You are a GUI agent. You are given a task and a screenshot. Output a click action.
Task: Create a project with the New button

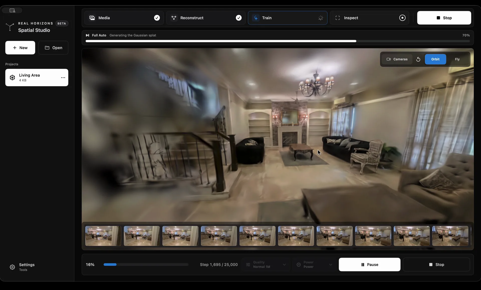(x=20, y=48)
